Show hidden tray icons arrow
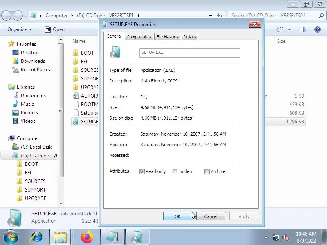327x245 pixels. (266, 237)
